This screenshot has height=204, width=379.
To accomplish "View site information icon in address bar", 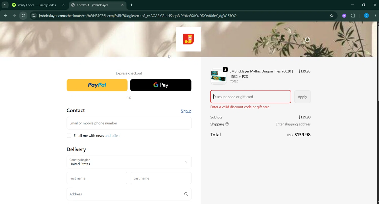I will point(34,16).
